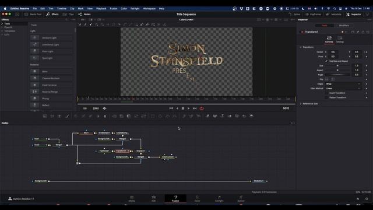The image size is (373, 210).
Task: Click the last 3D tool icon in Fusion toolbar
Action: coord(251,116)
